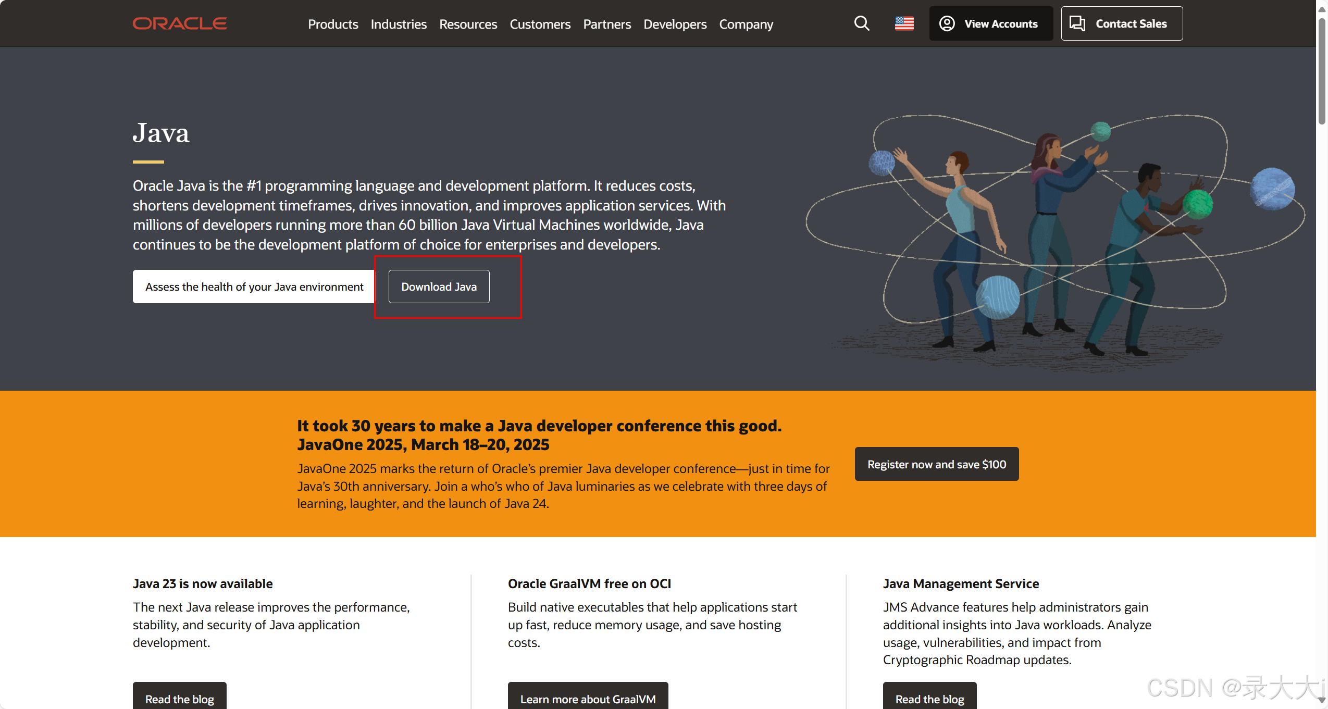Screen dimensions: 1328x709
Task: Expand the Partners menu
Action: click(x=607, y=24)
